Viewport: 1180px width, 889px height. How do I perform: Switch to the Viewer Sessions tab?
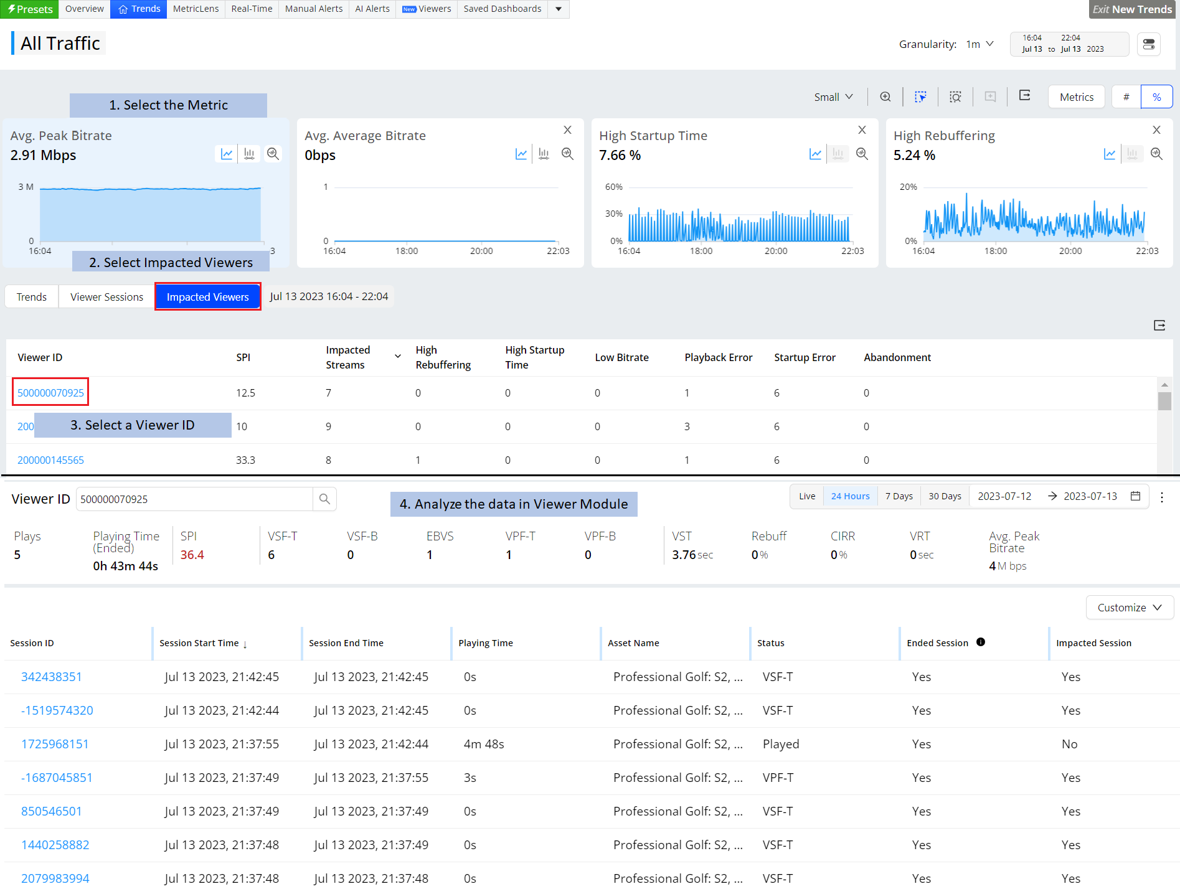click(x=106, y=297)
